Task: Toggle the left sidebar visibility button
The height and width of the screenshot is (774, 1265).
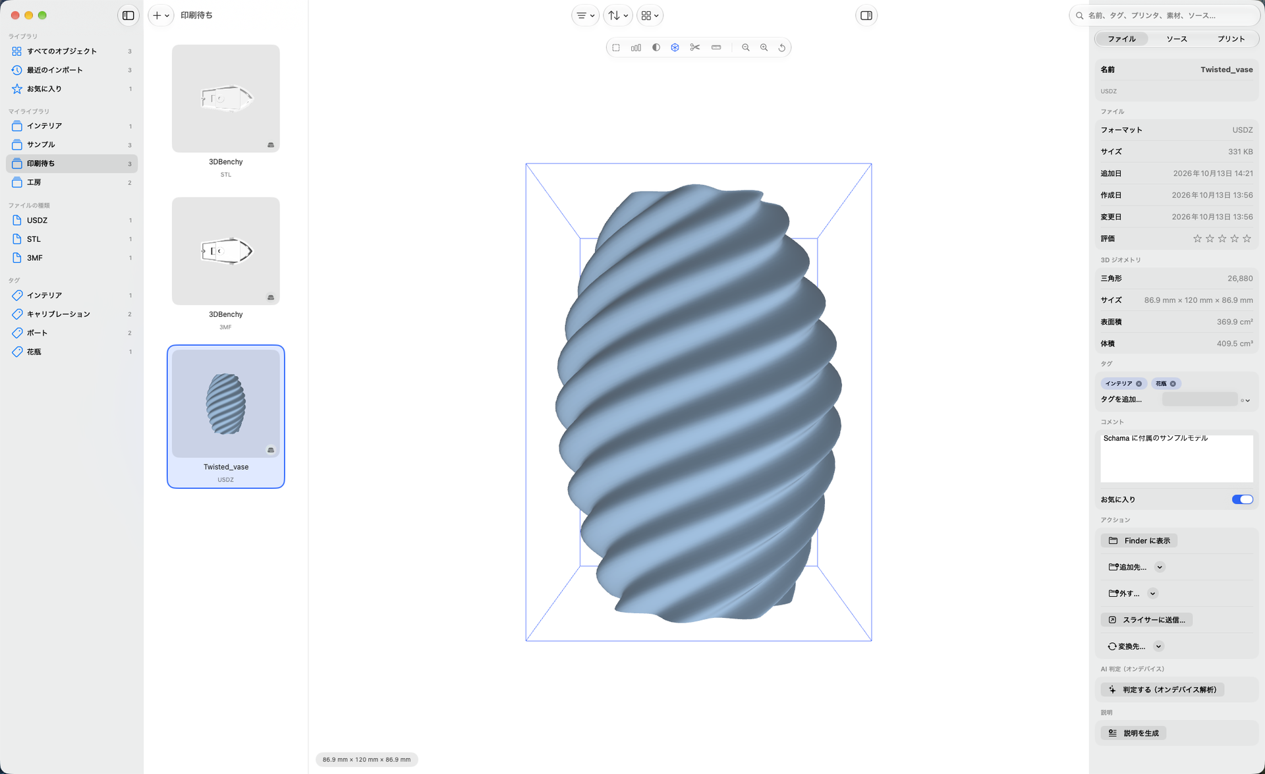Action: point(128,15)
